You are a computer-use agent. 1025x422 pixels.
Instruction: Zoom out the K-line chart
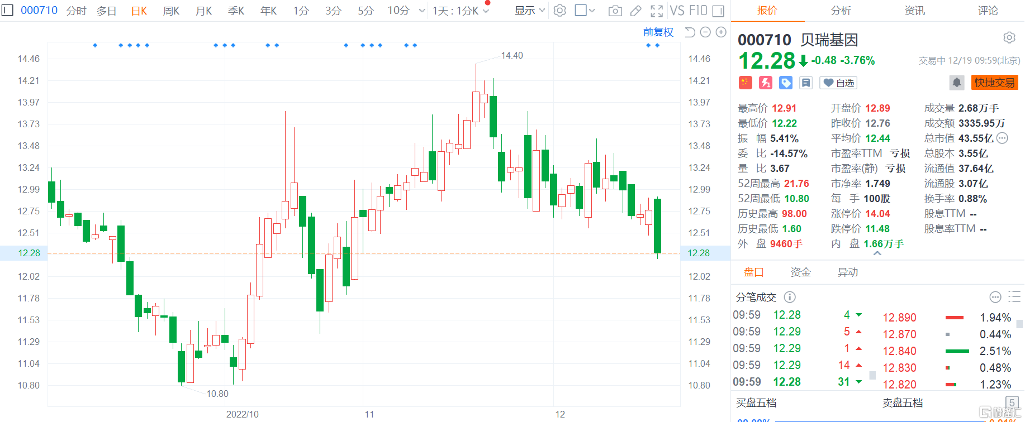pyautogui.click(x=705, y=32)
